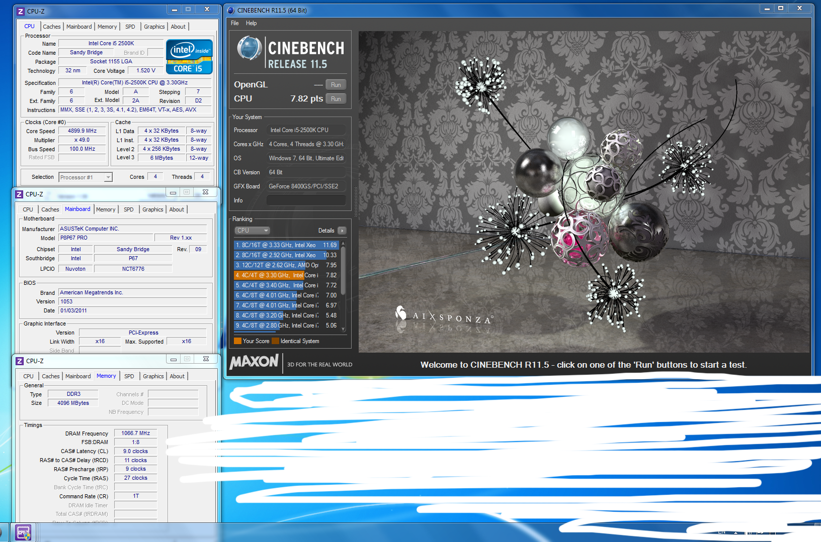Click the rendered spheres scene in Cinebench
The width and height of the screenshot is (821, 542).
coord(584,191)
